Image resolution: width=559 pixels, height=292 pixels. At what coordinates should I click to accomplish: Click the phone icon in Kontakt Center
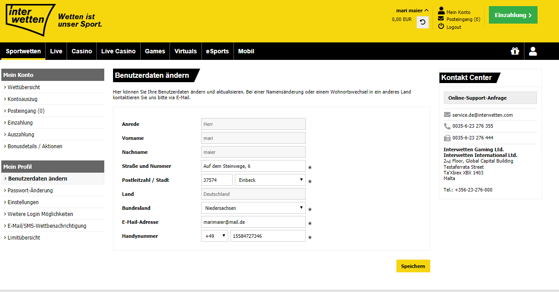(x=447, y=126)
